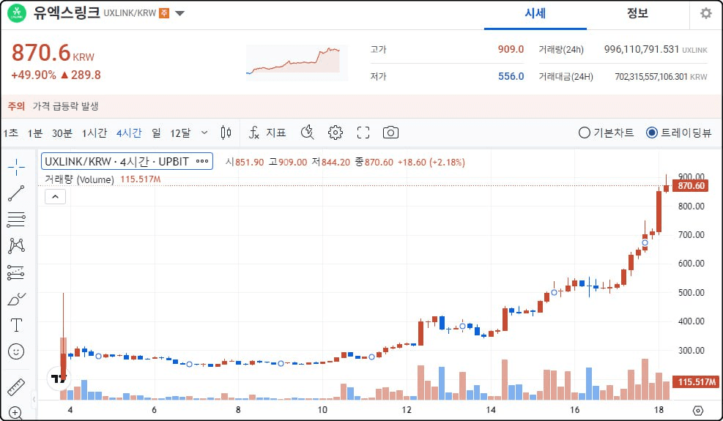723x421 pixels.
Task: Select the brush drawing tool
Action: (x=16, y=299)
